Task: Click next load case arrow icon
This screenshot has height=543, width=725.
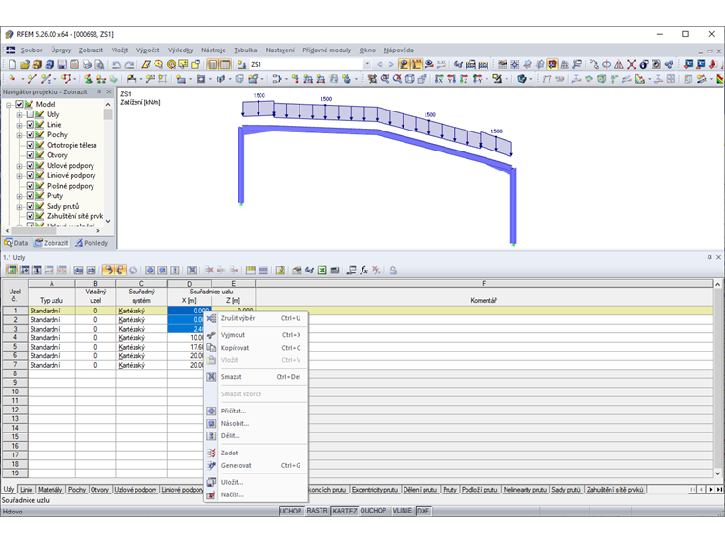Action: (391, 64)
